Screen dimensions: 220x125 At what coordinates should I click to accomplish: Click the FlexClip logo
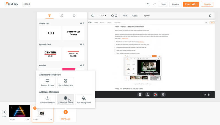12,4
